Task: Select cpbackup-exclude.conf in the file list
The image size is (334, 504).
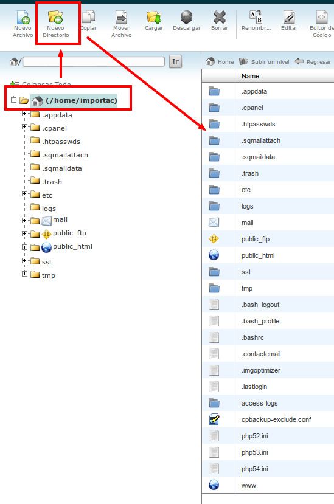Action: 276,419
